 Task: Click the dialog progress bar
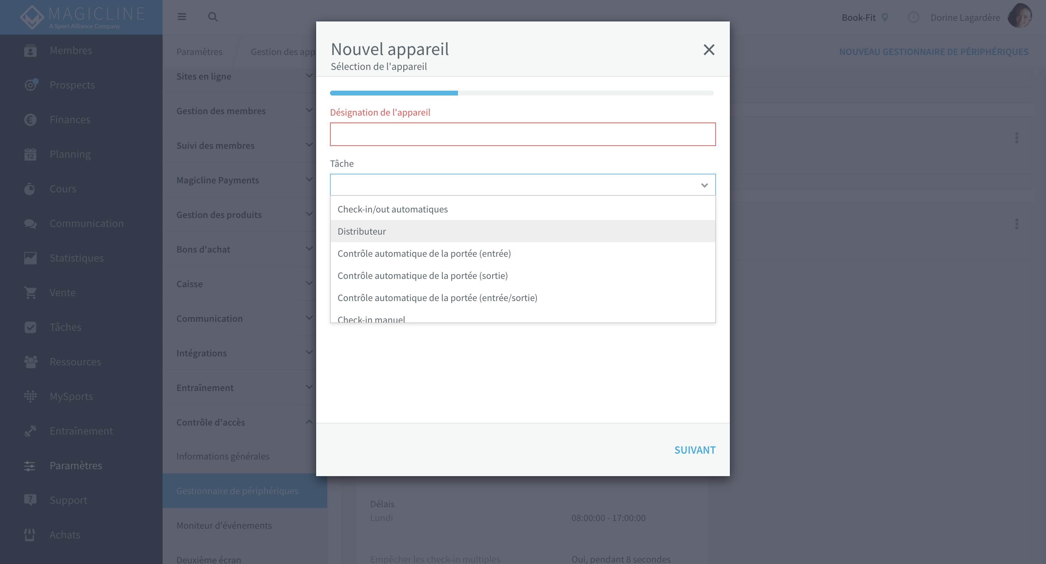click(521, 93)
